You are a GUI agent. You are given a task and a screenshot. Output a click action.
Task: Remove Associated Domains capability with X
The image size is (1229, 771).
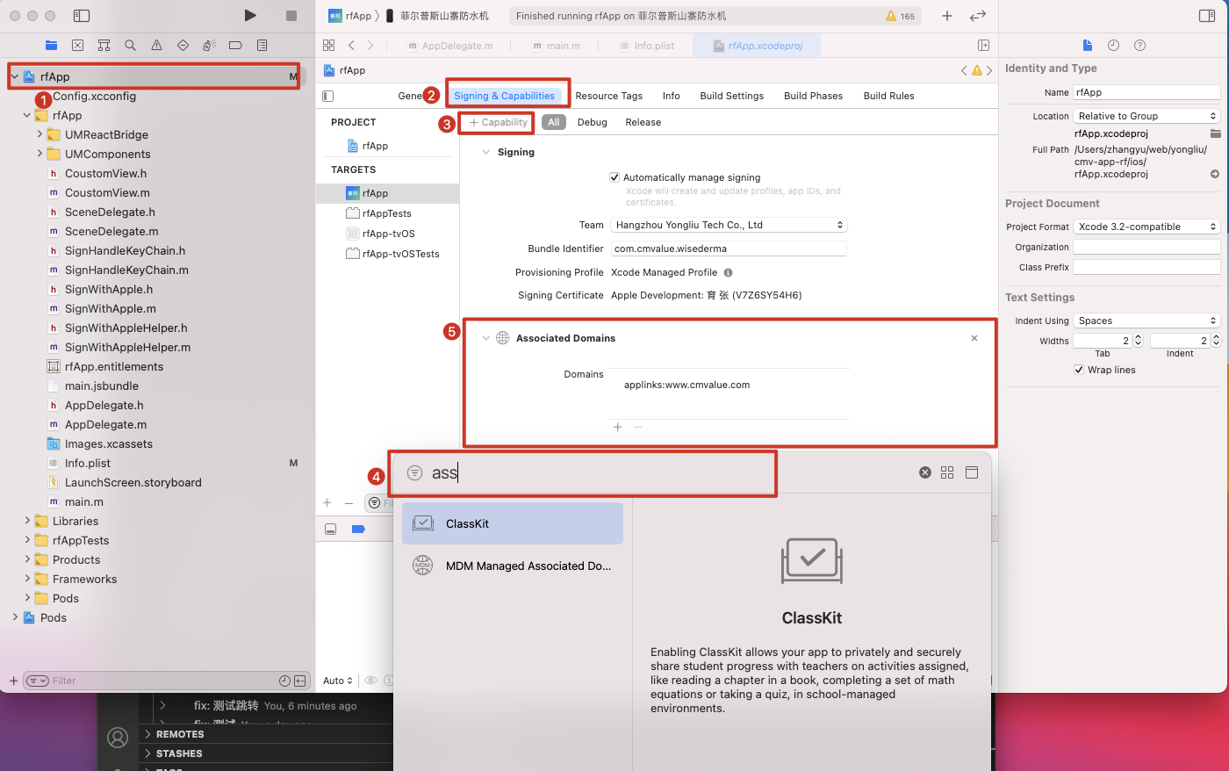point(974,338)
